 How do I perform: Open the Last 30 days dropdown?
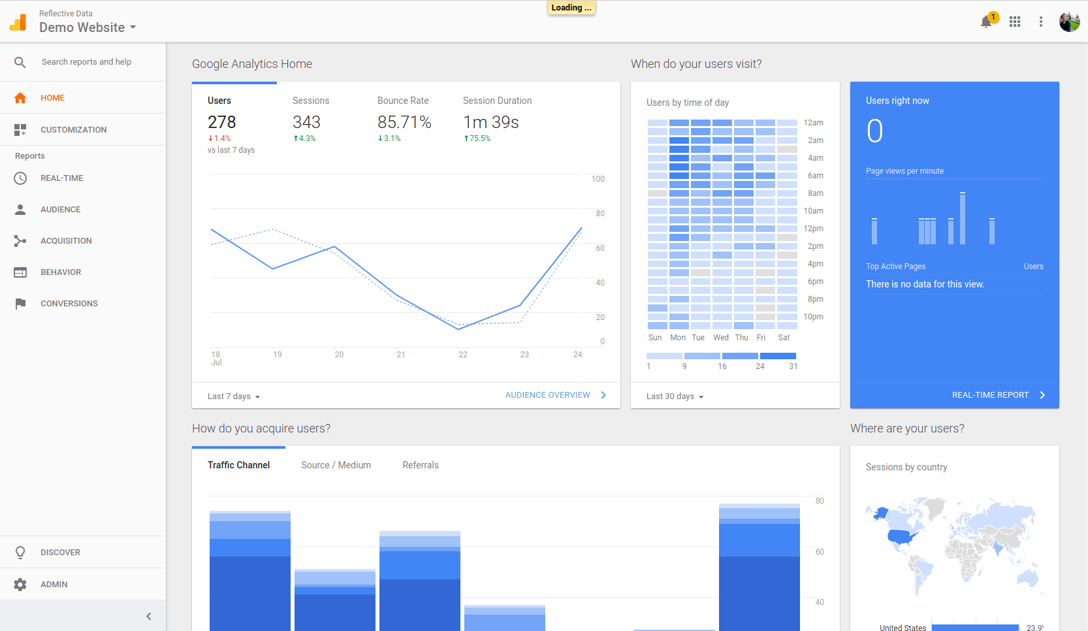pyautogui.click(x=675, y=396)
